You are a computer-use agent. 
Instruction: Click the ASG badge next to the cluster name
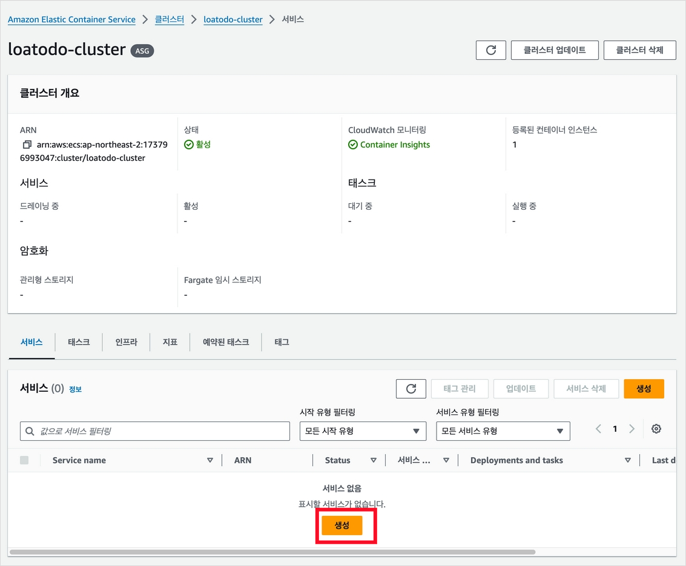point(142,51)
